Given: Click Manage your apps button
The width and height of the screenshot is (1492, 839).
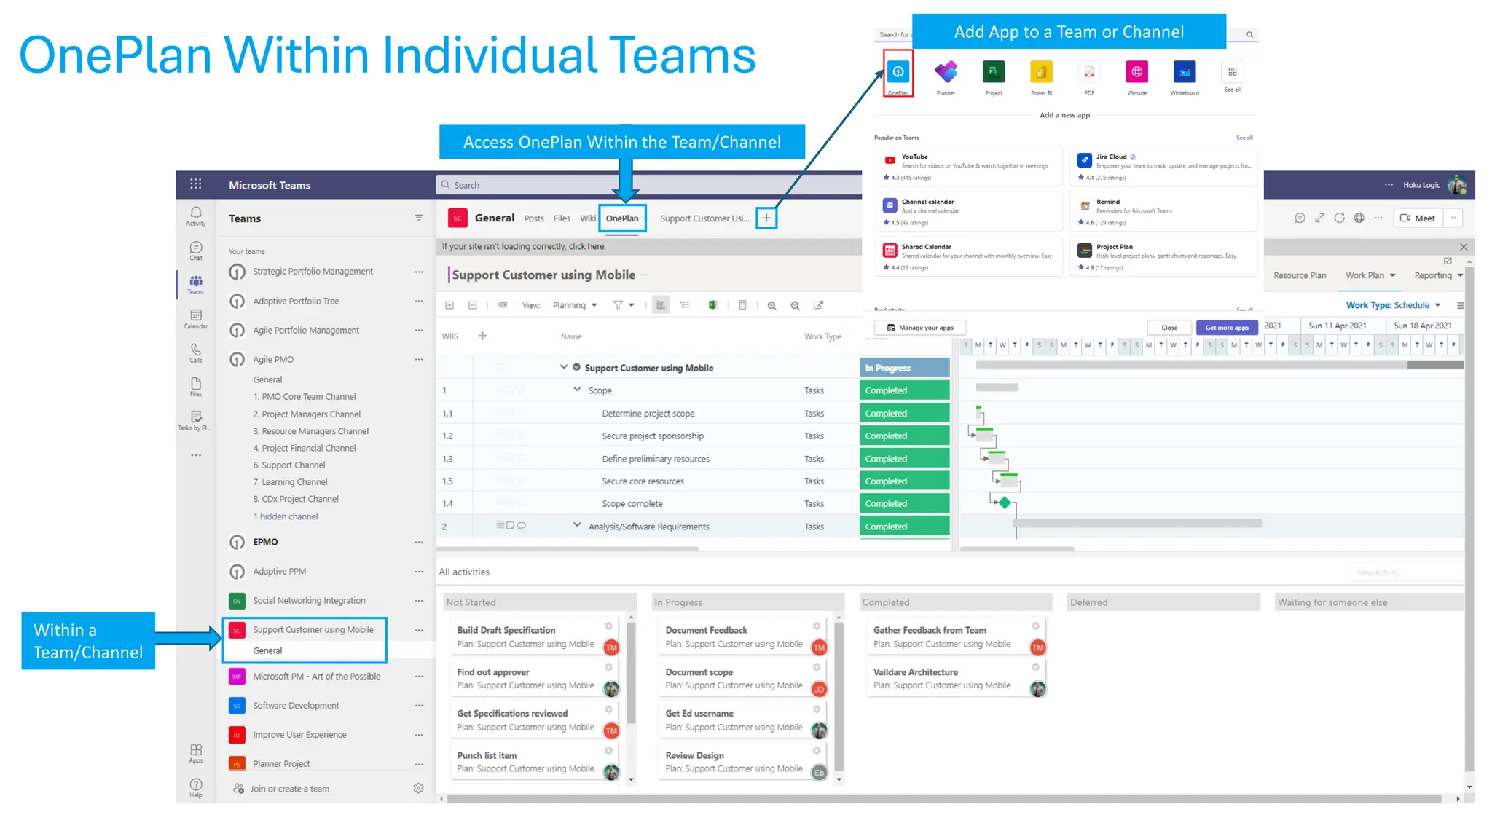Looking at the screenshot, I should click(920, 328).
